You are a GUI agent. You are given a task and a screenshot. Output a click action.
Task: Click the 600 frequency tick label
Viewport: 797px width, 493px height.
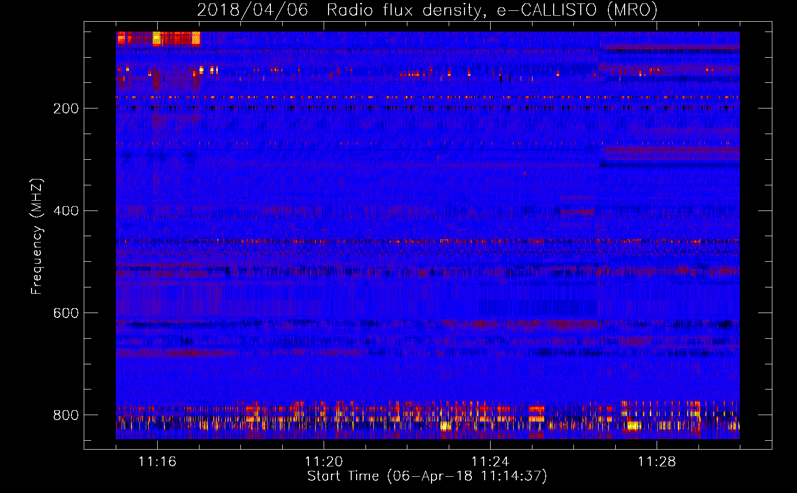click(x=66, y=313)
